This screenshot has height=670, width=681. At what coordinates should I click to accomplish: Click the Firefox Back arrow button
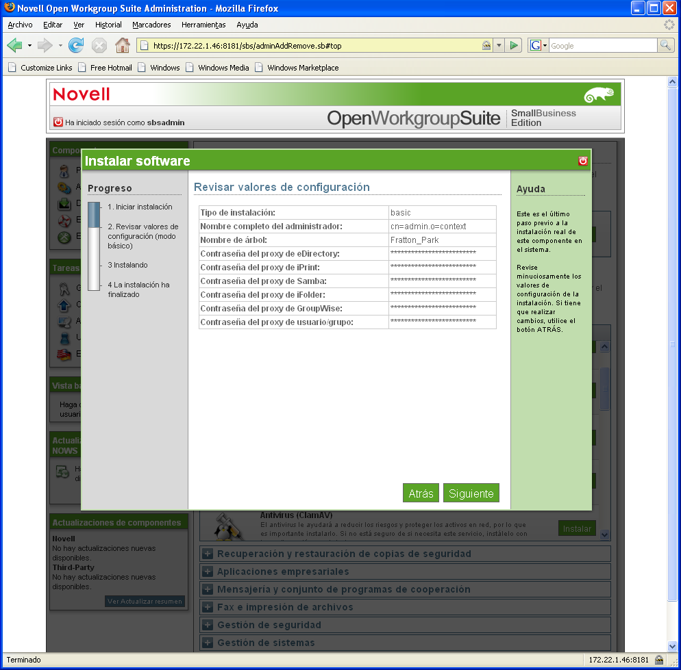point(15,45)
